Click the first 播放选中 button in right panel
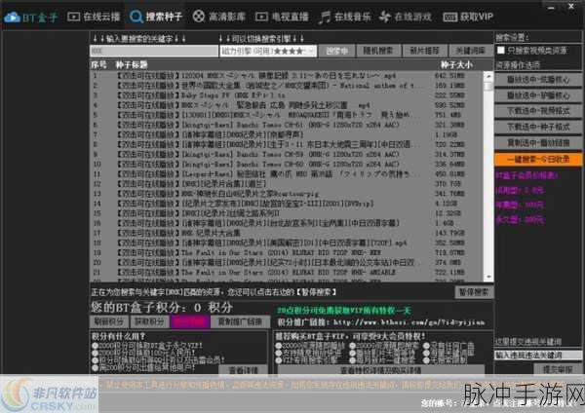This screenshot has width=585, height=413. pyautogui.click(x=538, y=80)
